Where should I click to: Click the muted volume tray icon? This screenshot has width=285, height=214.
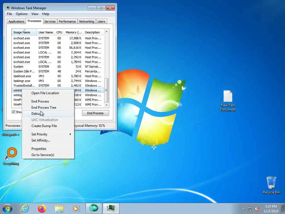[x=257, y=209]
